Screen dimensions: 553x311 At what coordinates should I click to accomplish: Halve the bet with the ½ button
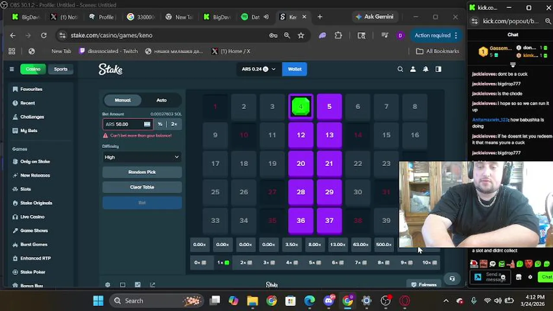click(x=160, y=124)
